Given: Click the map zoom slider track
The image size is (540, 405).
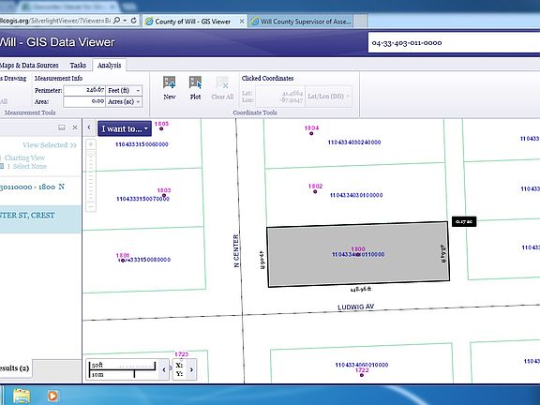Looking at the screenshot, I should point(91,175).
